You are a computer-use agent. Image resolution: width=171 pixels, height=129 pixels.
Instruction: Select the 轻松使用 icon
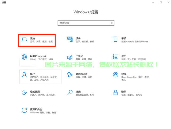point(24,93)
